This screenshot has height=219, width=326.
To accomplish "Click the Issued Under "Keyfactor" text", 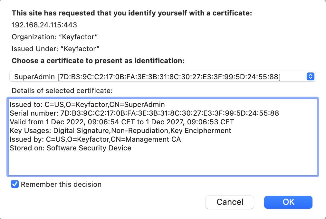I will 55,49.
